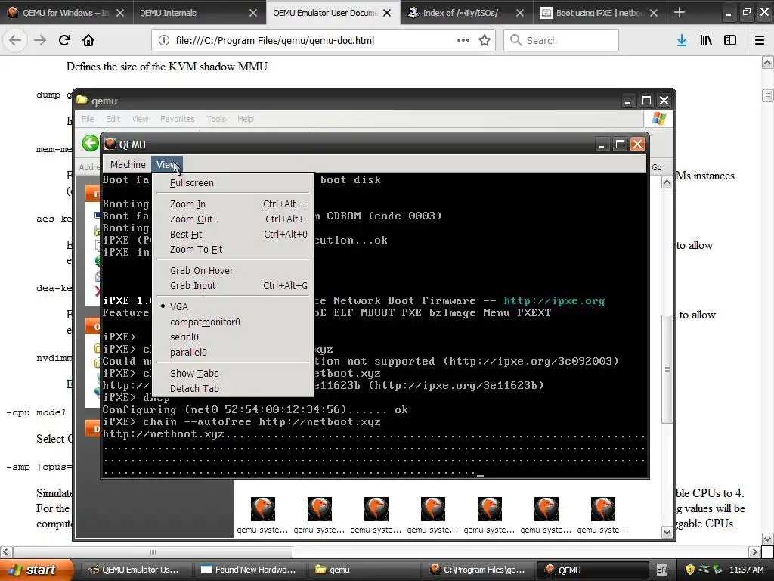This screenshot has width=774, height=581.
Task: Choose Zoom Out menu entry
Action: (233, 219)
